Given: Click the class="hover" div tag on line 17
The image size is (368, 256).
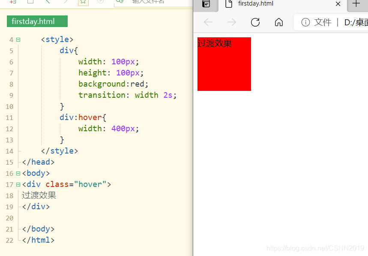Looking at the screenshot, I should (66, 184).
